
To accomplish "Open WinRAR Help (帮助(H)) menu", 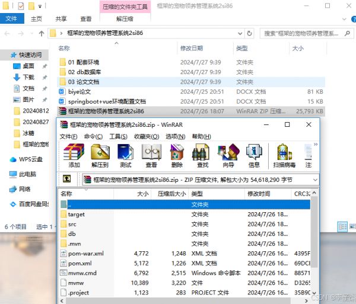I will click(x=201, y=136).
